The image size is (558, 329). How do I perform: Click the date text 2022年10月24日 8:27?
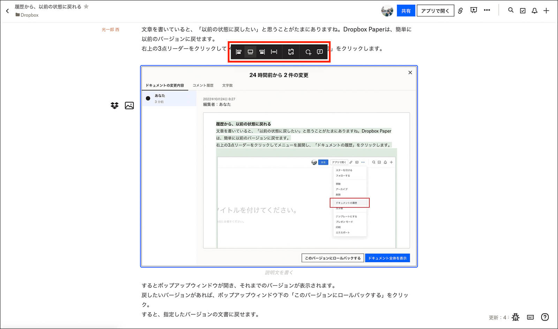[x=219, y=99]
